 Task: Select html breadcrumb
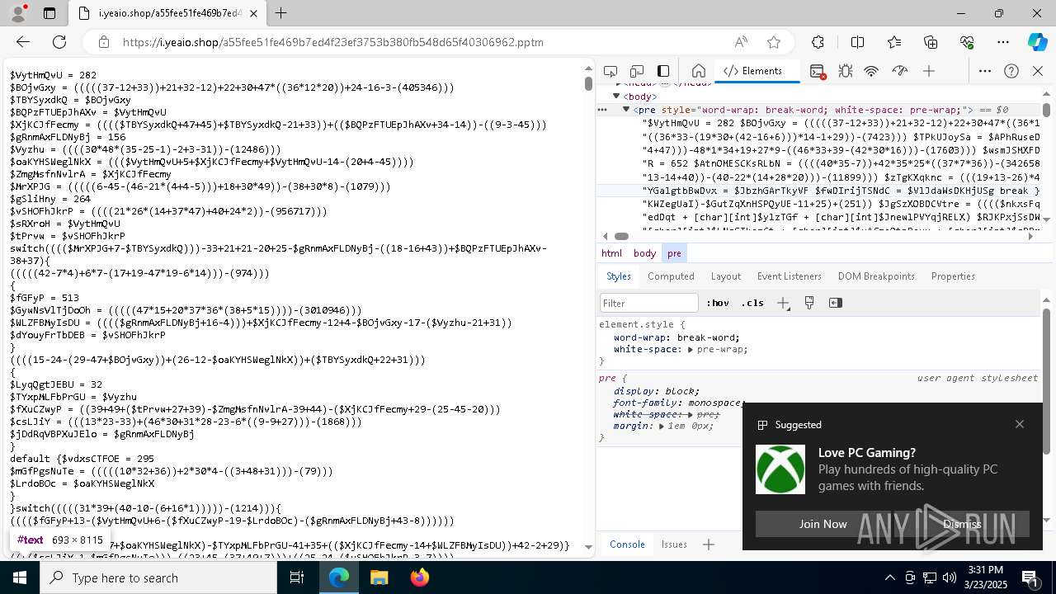[x=611, y=253]
